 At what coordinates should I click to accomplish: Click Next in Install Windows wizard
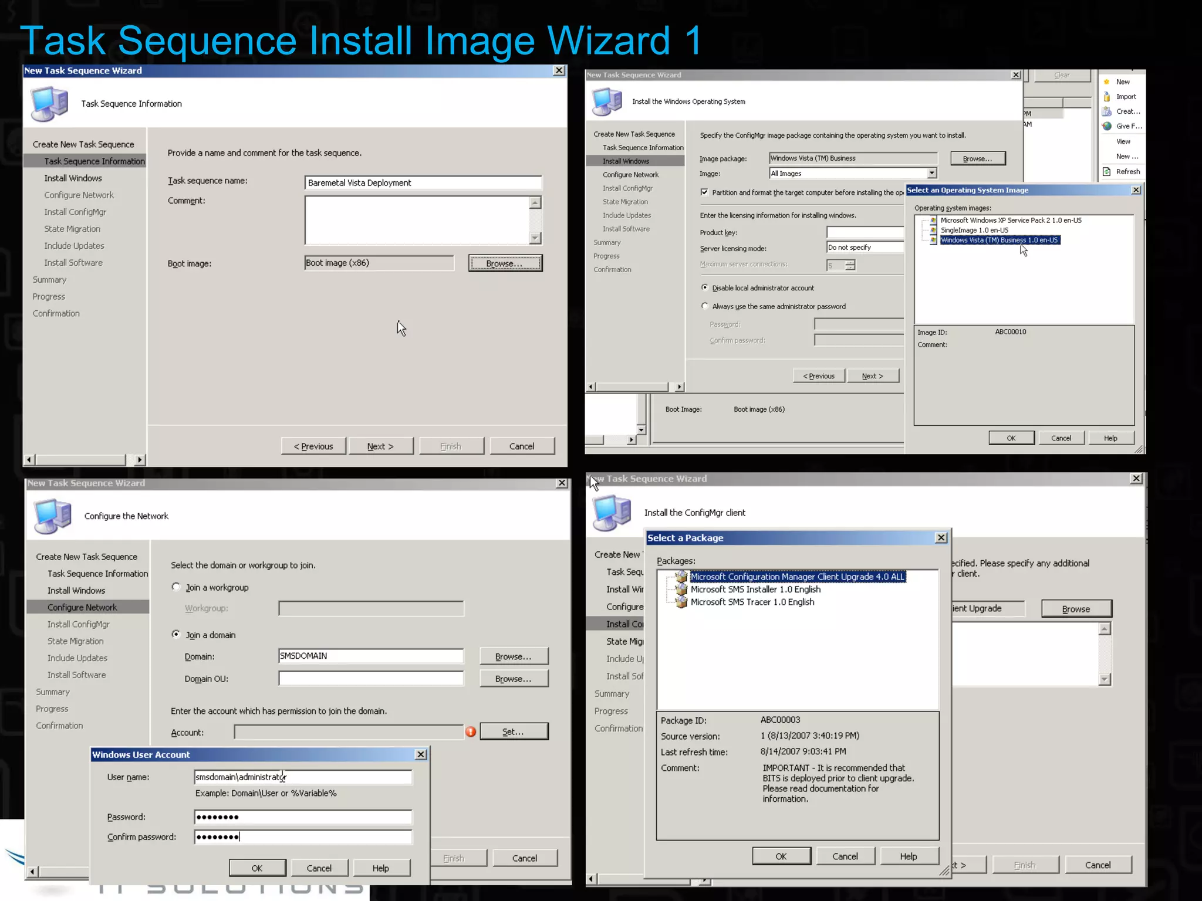pos(873,376)
